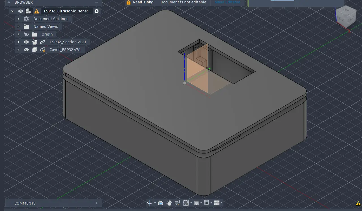Click the Named Views folder icon
This screenshot has height=211, width=362.
[x=26, y=26]
